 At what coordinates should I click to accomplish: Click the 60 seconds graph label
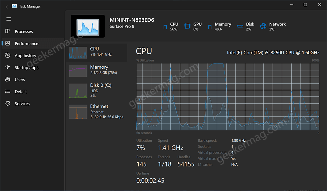click(x=144, y=133)
